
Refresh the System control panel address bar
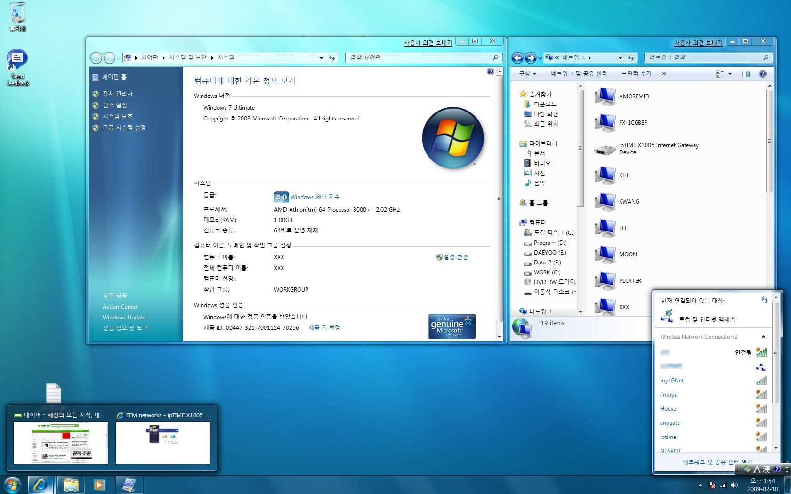332,58
